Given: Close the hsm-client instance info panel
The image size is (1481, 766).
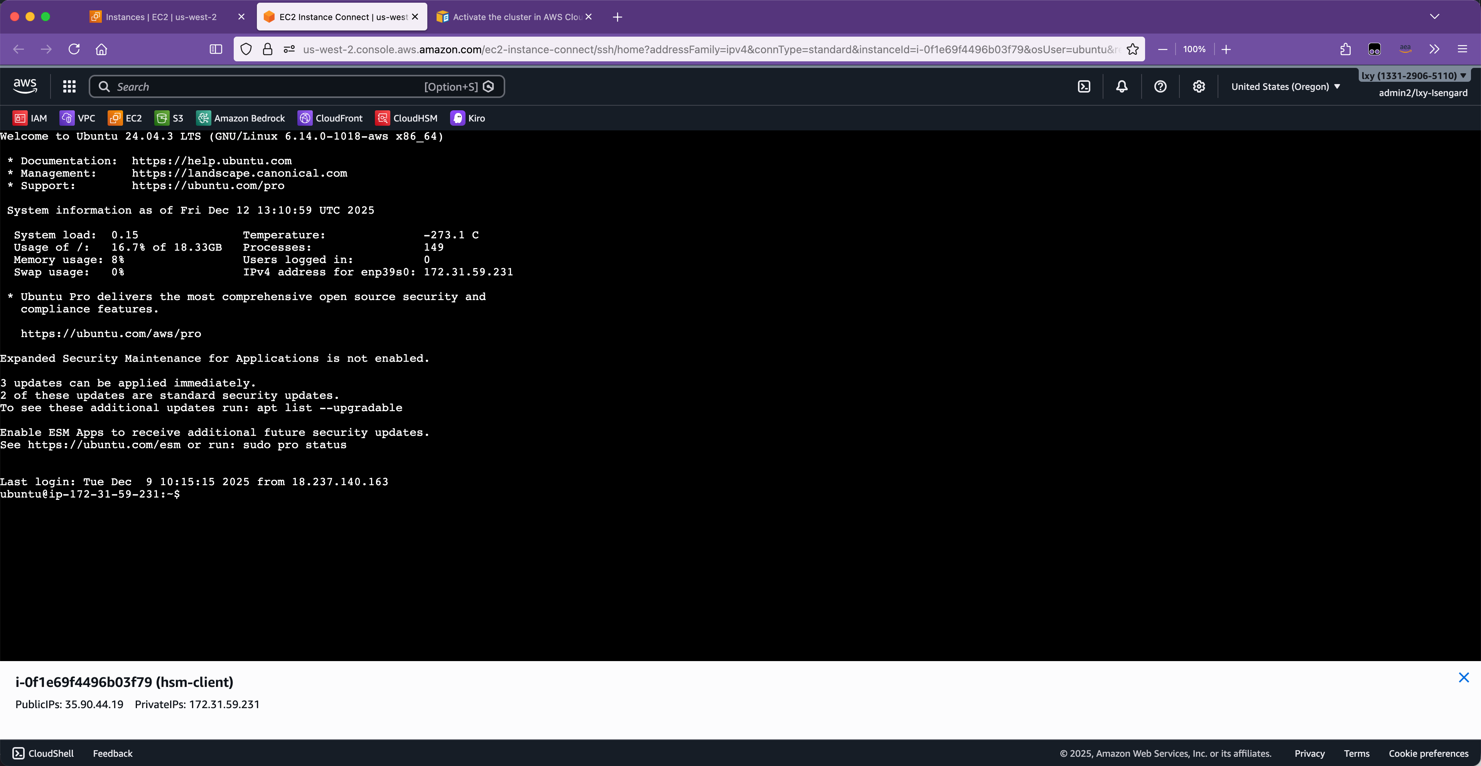Looking at the screenshot, I should [x=1464, y=677].
